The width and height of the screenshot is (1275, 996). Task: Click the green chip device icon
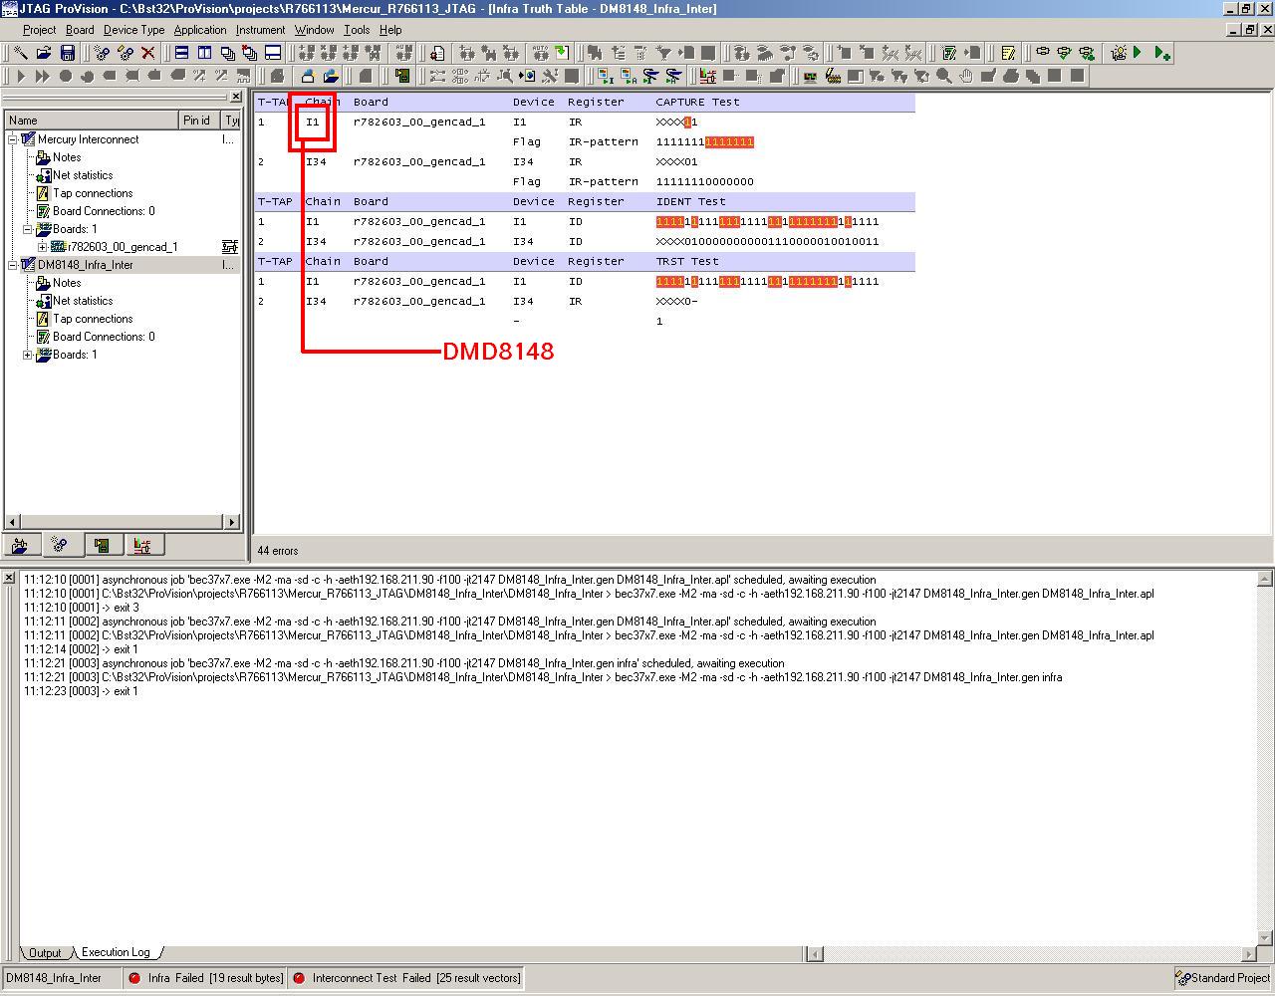click(402, 76)
